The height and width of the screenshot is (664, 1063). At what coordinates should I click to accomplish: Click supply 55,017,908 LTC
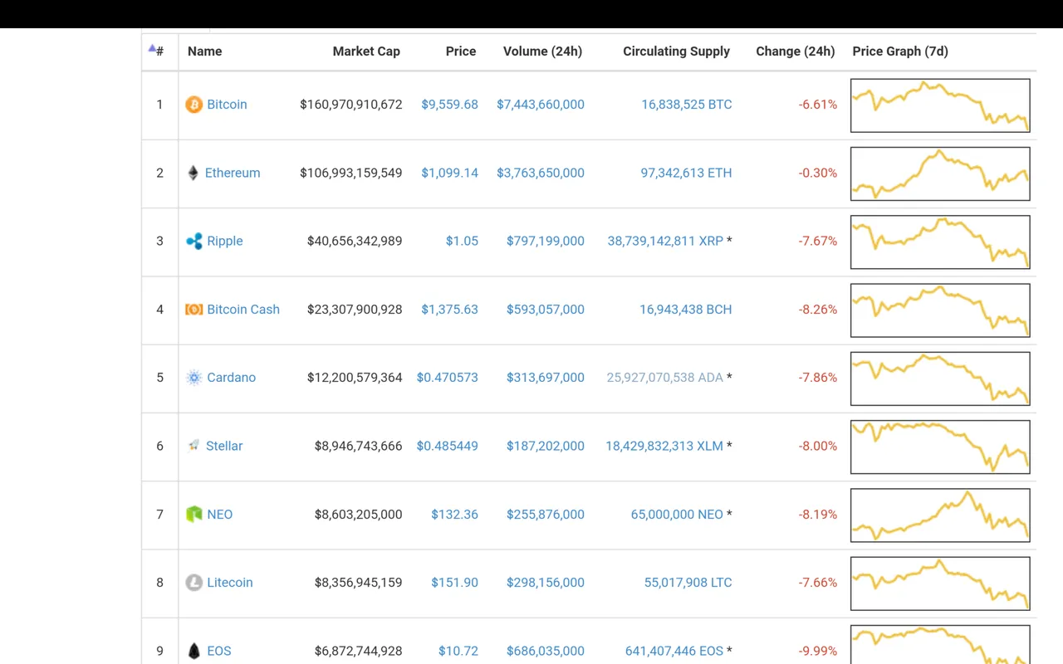688,583
